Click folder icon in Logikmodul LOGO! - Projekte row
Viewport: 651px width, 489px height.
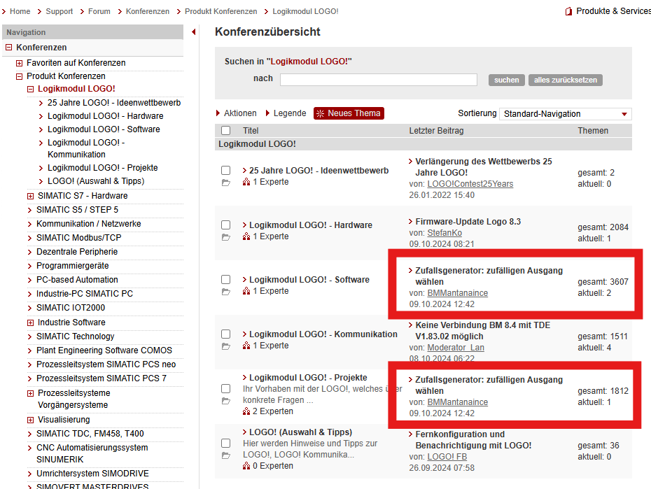click(226, 401)
